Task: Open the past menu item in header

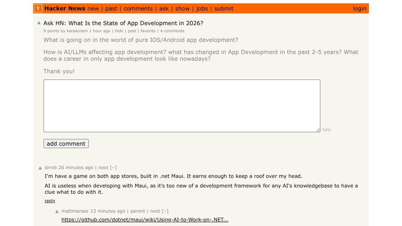Action: pos(111,9)
